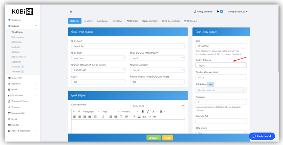Click the clear formatting icon in editor
Viewport: 283px width, 145px height.
click(x=121, y=117)
